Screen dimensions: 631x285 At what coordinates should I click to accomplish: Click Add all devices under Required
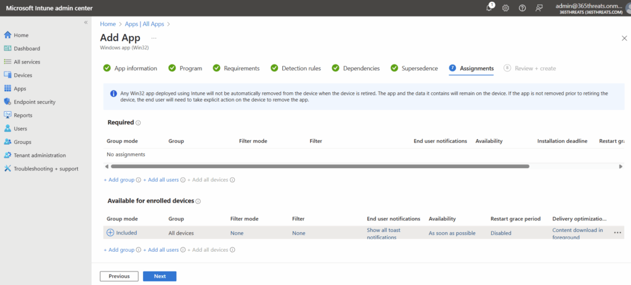[x=208, y=180]
